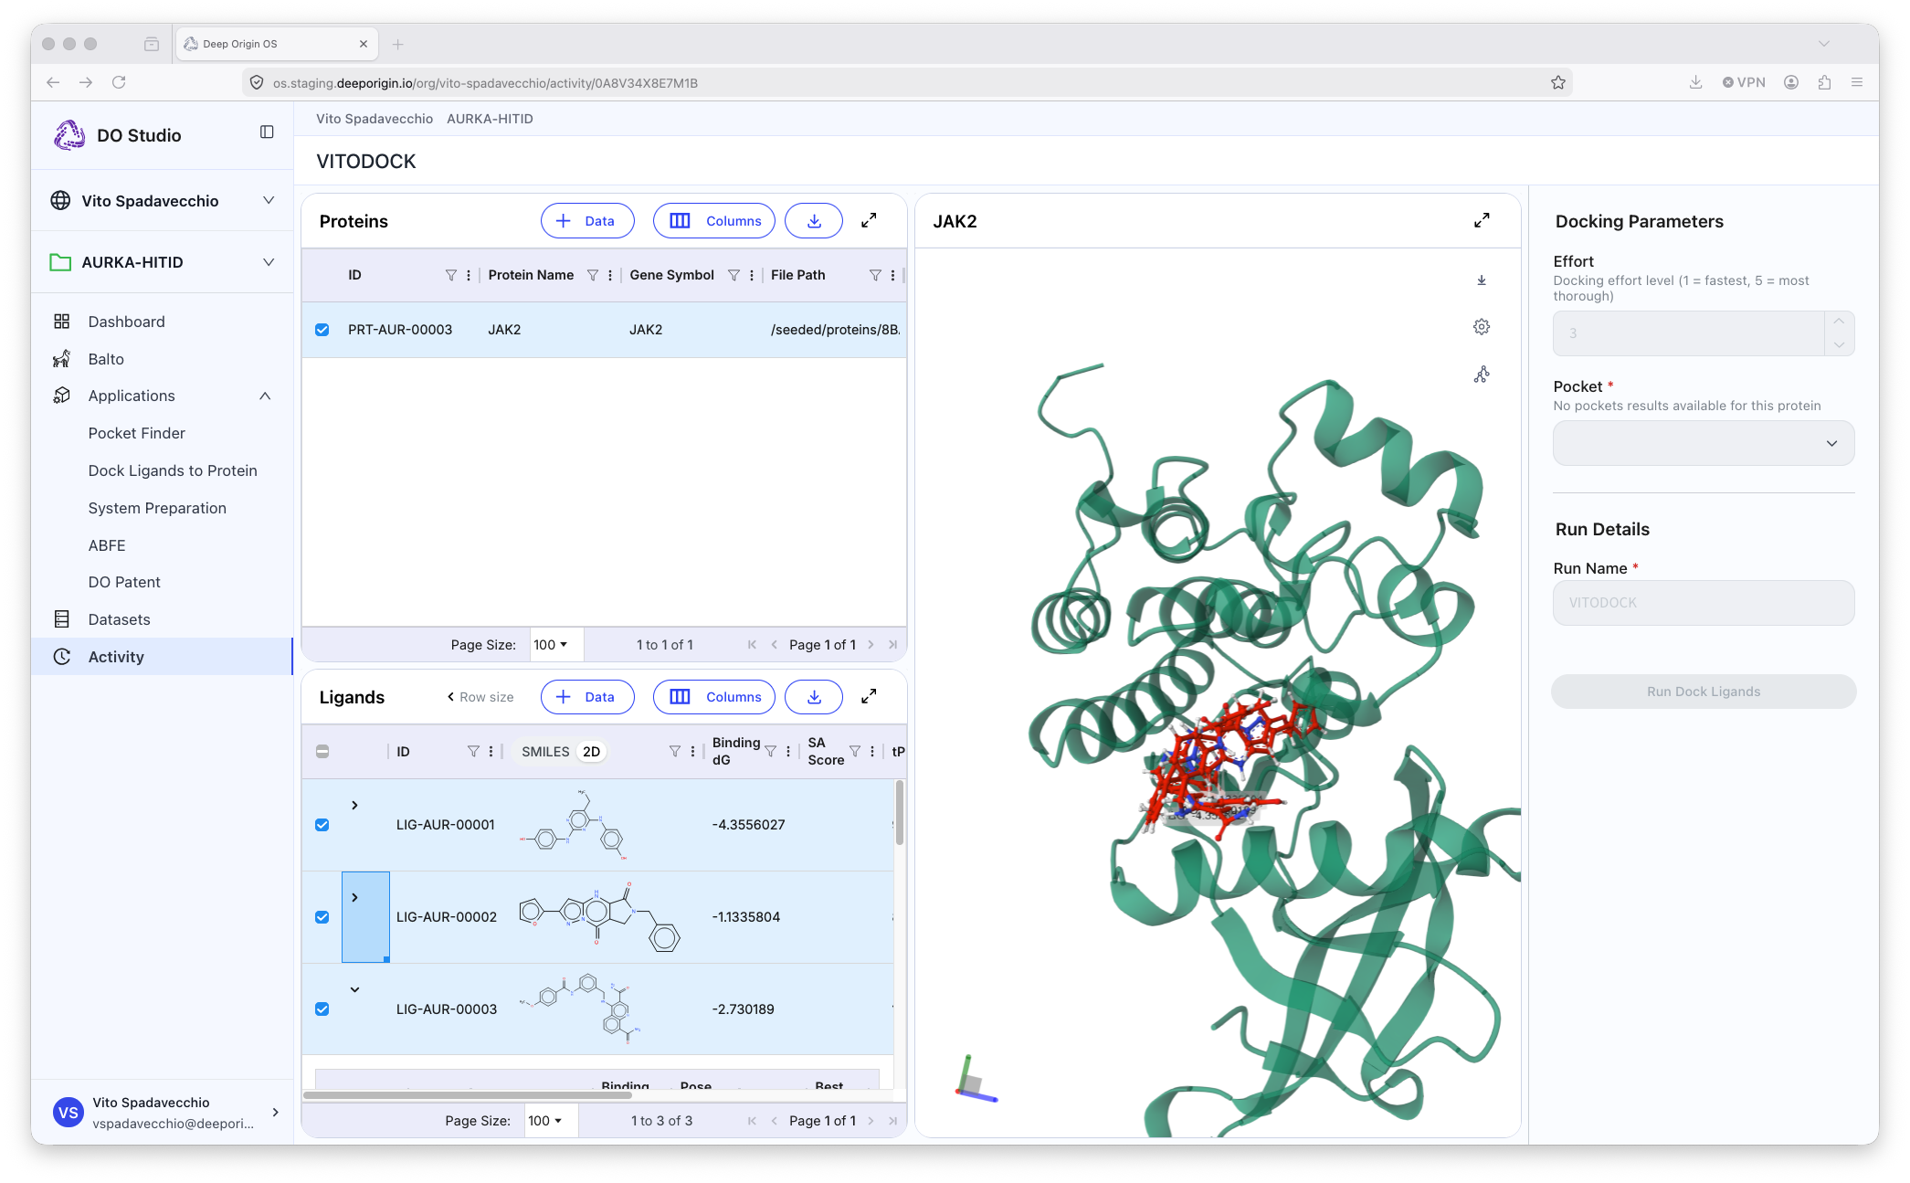Expand the Vito Spadavecchio organization dropdown
This screenshot has height=1183, width=1910.
coord(269,200)
